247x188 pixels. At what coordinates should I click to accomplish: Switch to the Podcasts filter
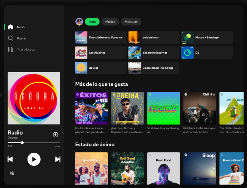[x=131, y=22]
